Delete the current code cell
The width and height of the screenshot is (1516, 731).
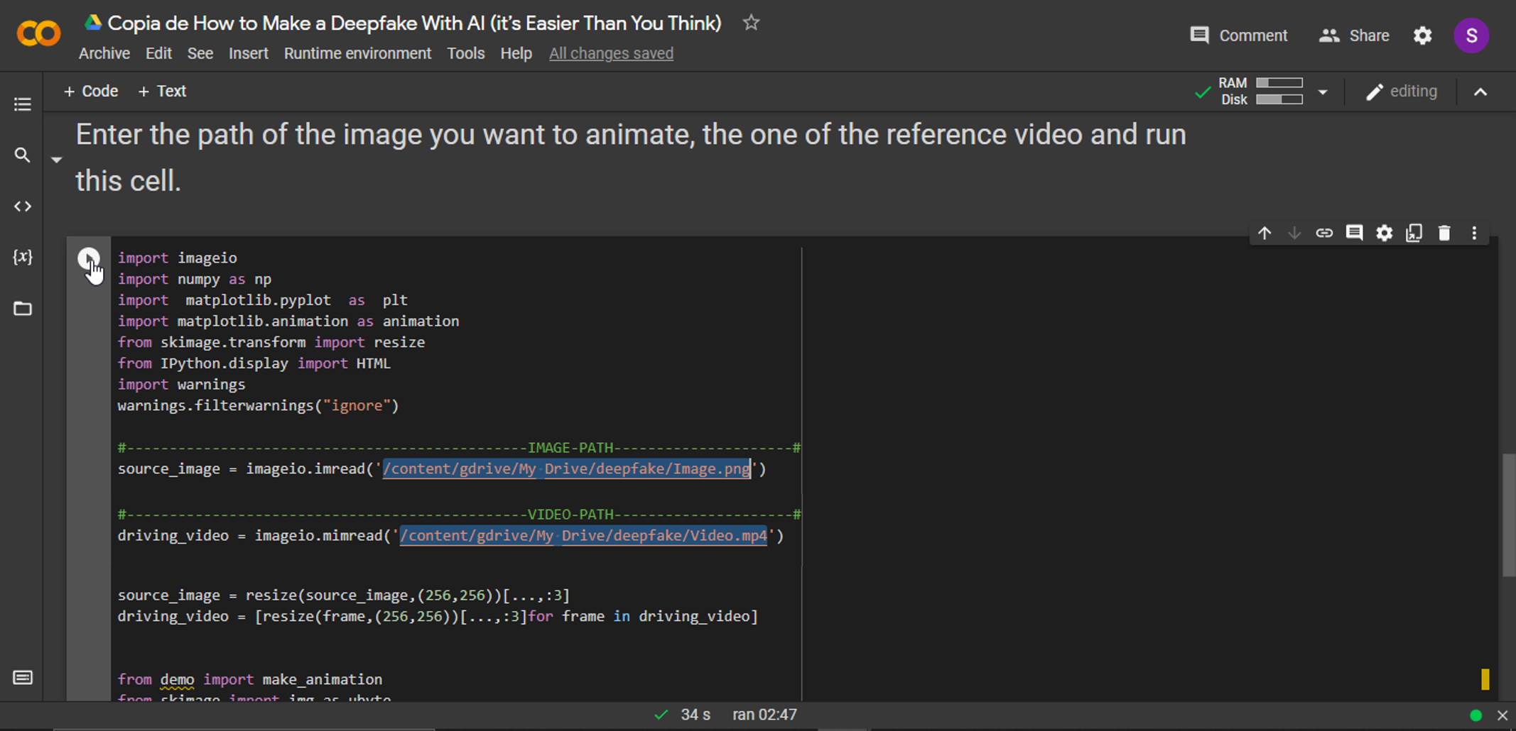(1444, 233)
